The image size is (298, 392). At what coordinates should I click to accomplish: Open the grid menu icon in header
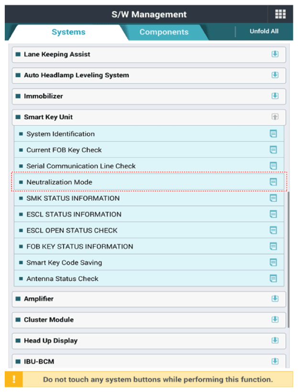coord(280,14)
